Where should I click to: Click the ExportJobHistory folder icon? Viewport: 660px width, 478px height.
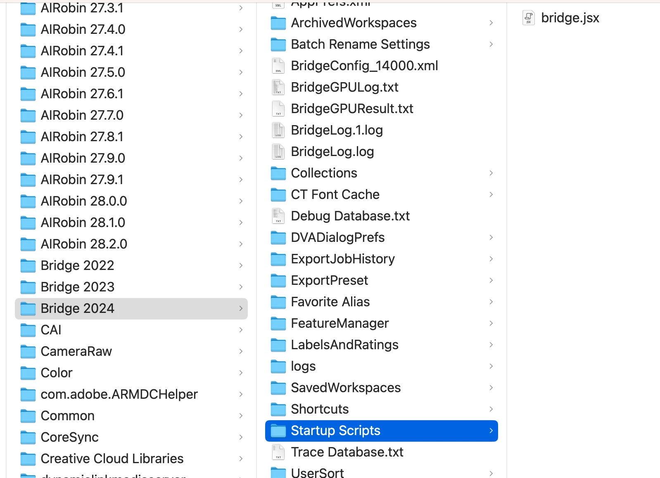278,259
